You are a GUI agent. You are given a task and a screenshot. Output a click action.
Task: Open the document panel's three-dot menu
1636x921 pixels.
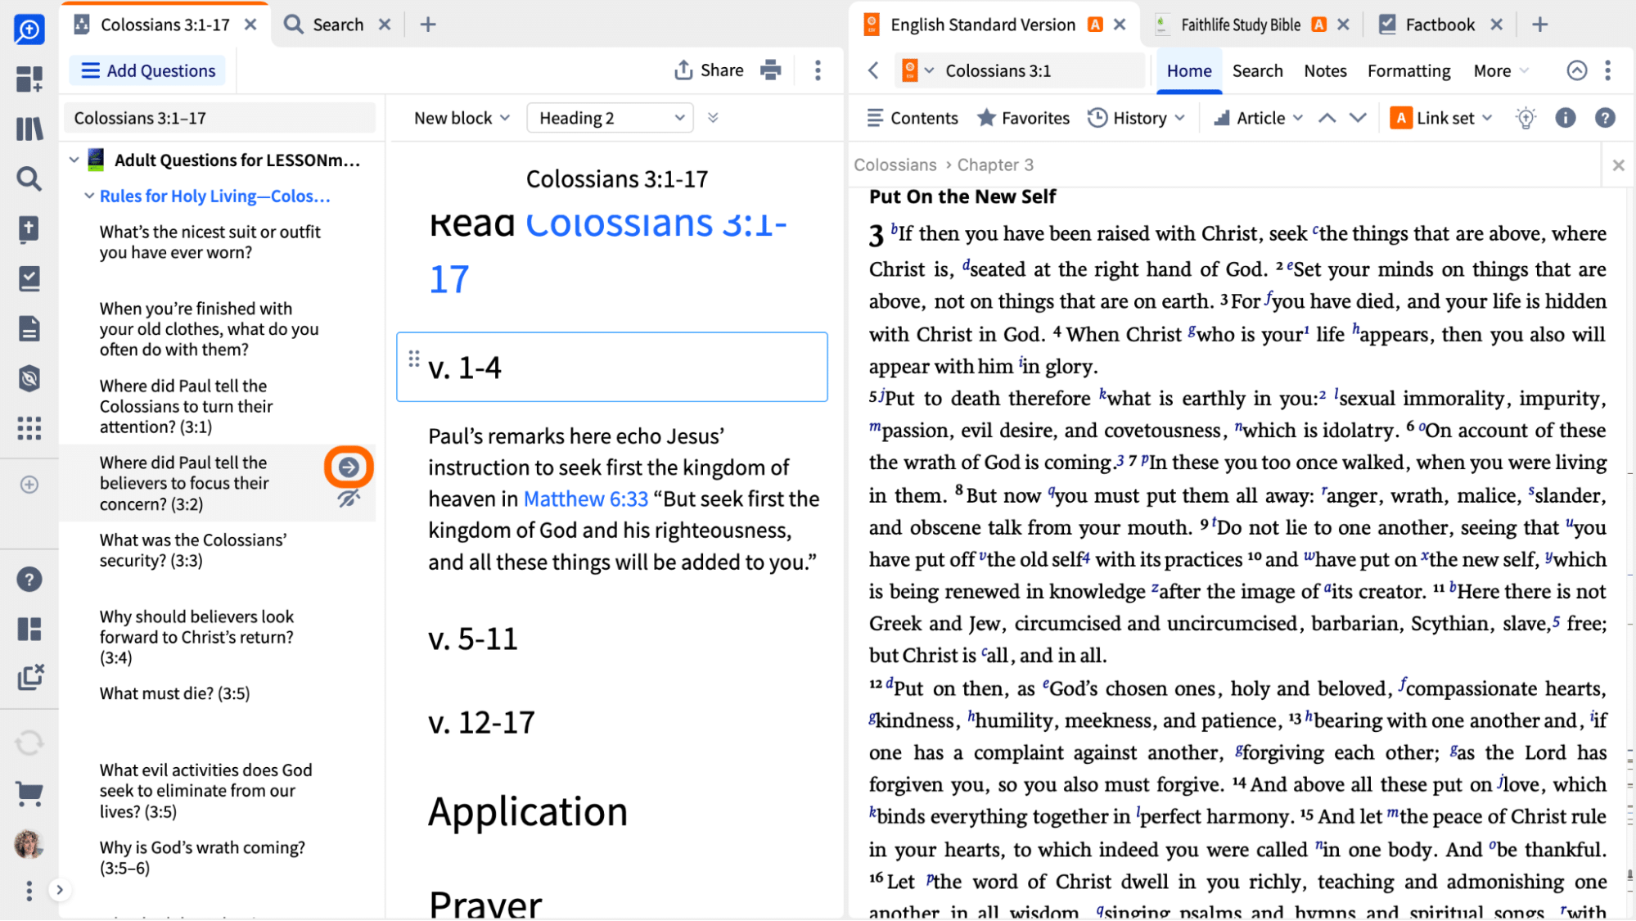click(818, 70)
